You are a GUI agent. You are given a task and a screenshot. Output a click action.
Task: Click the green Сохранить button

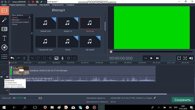pyautogui.click(x=183, y=100)
